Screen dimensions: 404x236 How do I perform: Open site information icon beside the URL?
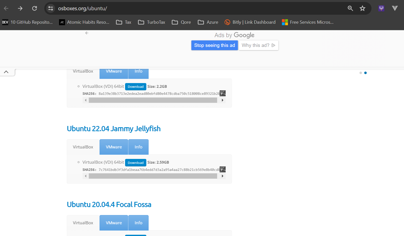[51, 8]
